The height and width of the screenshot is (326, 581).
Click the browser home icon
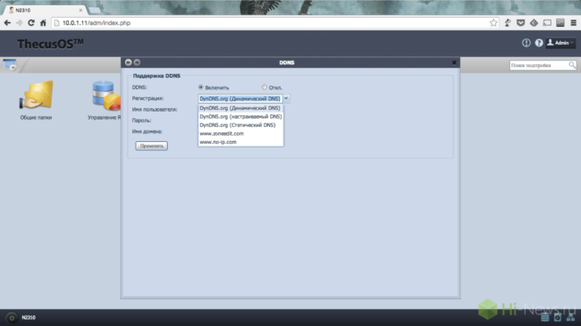click(43, 23)
